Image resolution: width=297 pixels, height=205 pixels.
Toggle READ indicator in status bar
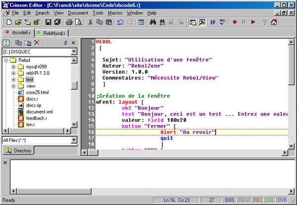(x=244, y=200)
